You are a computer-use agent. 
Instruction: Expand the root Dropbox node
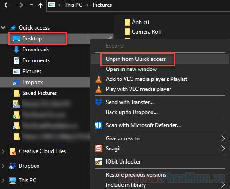click(3, 166)
